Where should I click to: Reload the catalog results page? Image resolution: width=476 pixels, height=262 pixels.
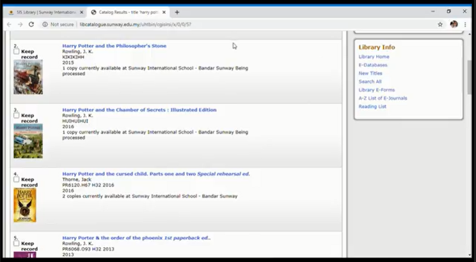click(x=31, y=25)
